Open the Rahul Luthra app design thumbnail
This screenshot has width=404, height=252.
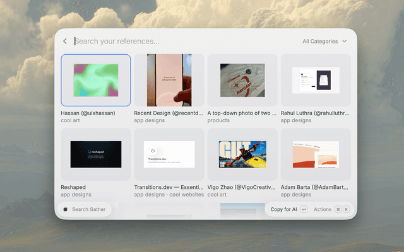point(316,80)
